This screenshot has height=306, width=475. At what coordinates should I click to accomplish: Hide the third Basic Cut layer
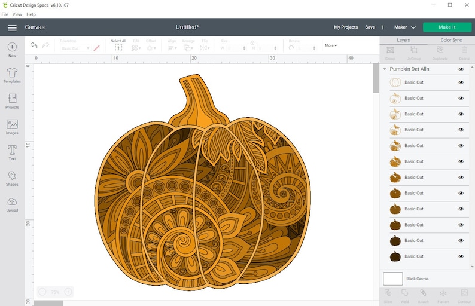pos(461,114)
